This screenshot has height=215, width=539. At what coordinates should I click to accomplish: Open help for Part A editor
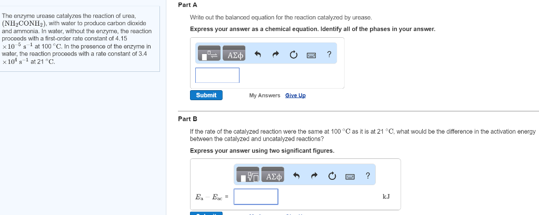coord(329,54)
